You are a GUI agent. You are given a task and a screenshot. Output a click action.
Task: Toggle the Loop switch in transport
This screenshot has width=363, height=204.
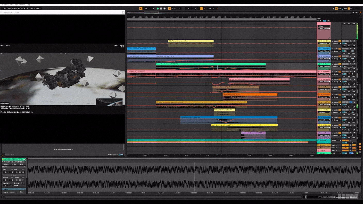click(x=201, y=8)
